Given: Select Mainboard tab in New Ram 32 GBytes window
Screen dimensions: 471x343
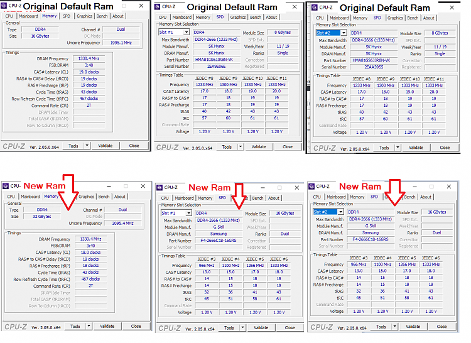Looking at the screenshot, I should tap(30, 197).
